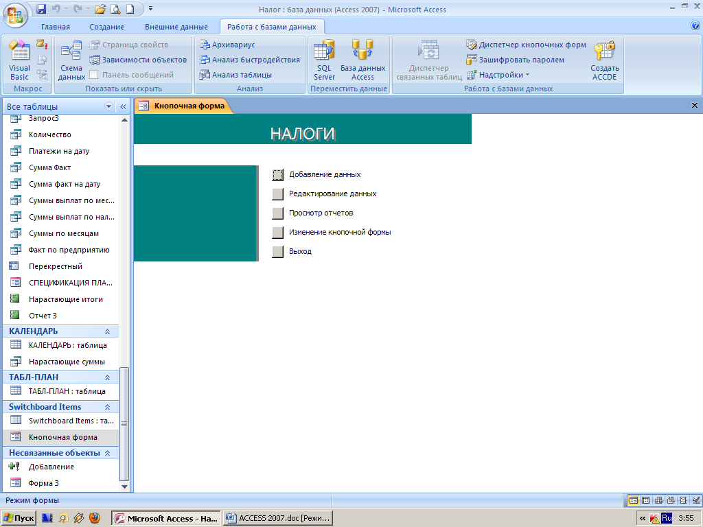Image resolution: width=703 pixels, height=527 pixels.
Task: Collapse the navigation pane shutter
Action: pyautogui.click(x=123, y=106)
